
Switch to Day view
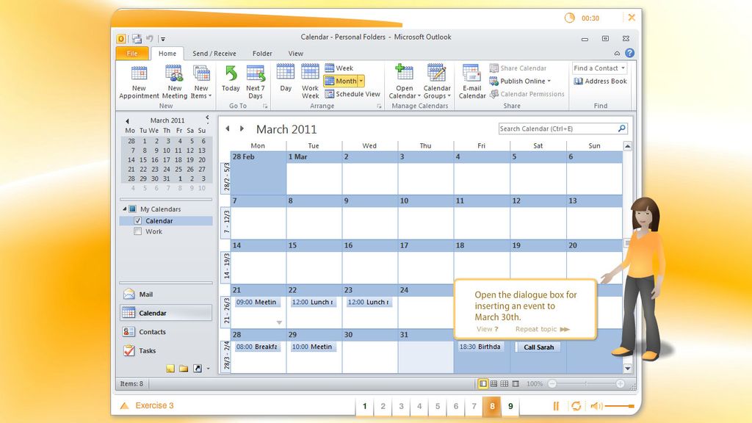point(286,78)
